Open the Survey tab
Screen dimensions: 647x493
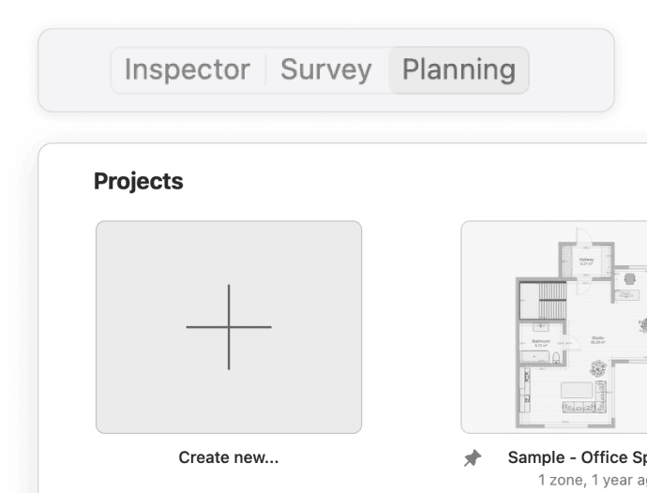click(325, 70)
